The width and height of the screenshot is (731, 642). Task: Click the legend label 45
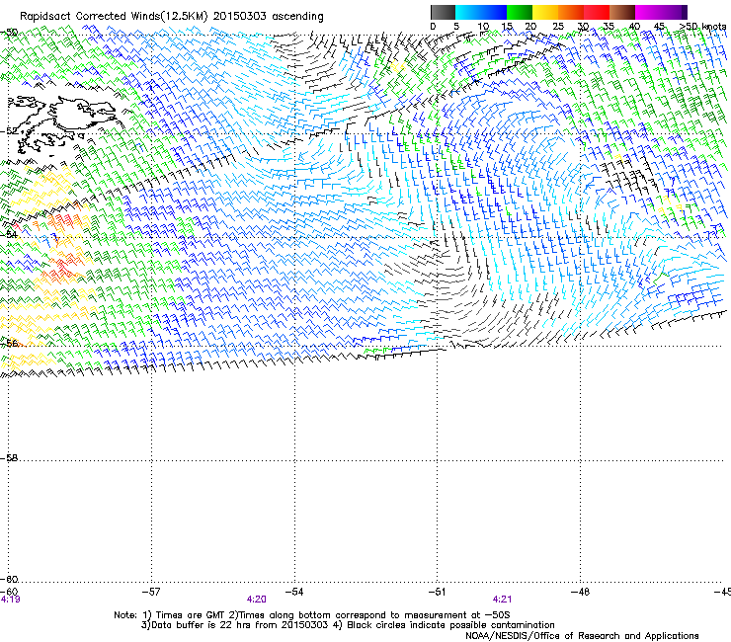pos(659,27)
